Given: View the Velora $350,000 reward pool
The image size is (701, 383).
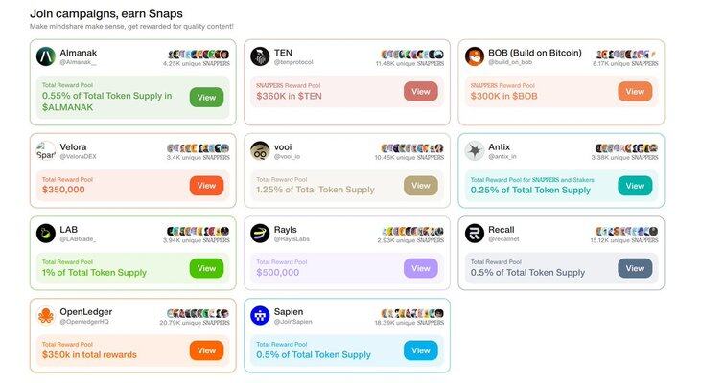Looking at the screenshot, I should tap(206, 186).
